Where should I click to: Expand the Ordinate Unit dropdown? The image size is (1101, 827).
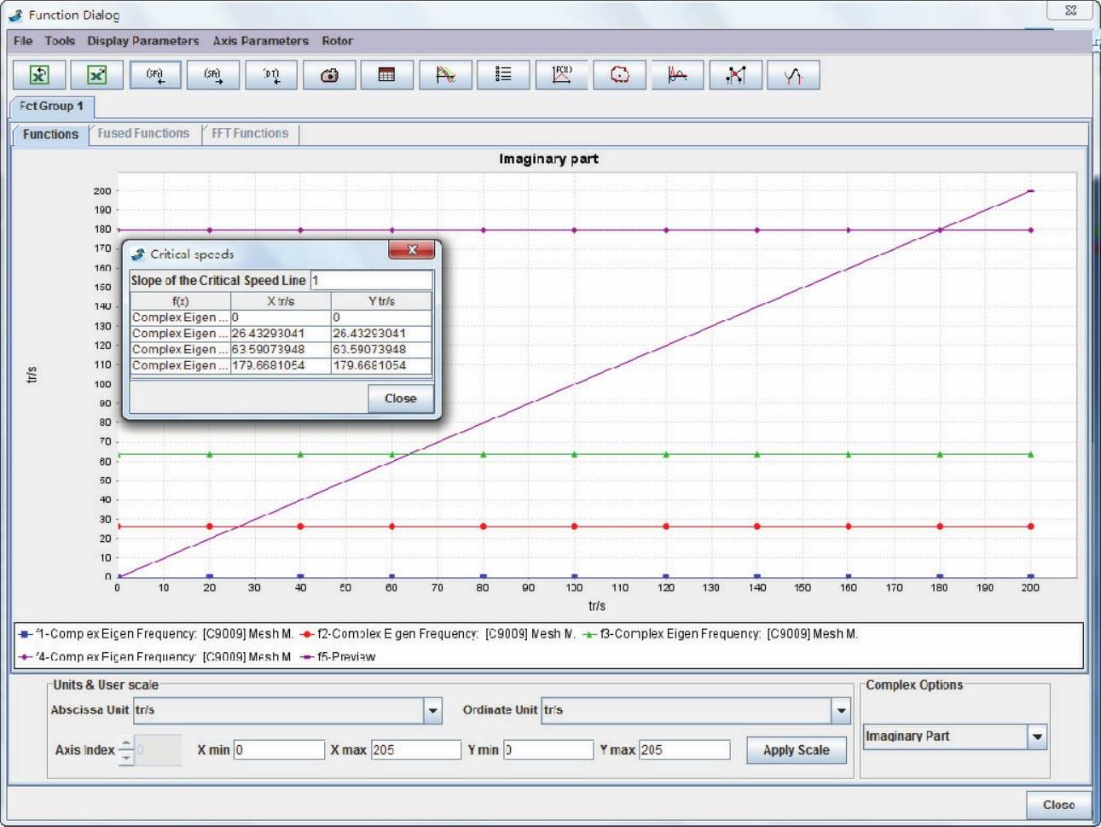(841, 710)
